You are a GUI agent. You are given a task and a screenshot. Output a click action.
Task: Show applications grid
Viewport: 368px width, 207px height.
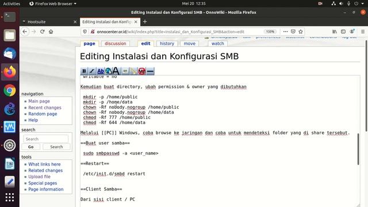(10, 197)
